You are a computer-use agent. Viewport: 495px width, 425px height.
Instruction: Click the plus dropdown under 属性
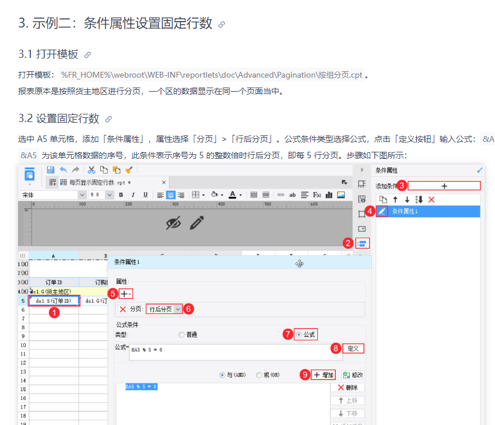pos(125,294)
